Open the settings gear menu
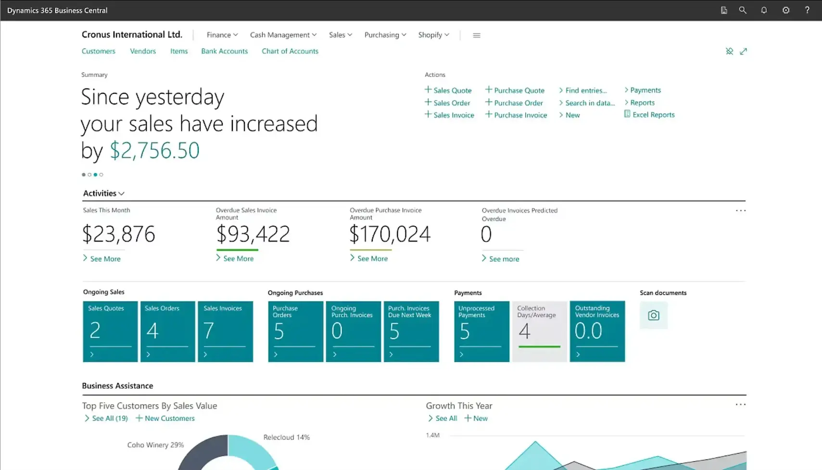Image resolution: width=822 pixels, height=470 pixels. point(785,10)
